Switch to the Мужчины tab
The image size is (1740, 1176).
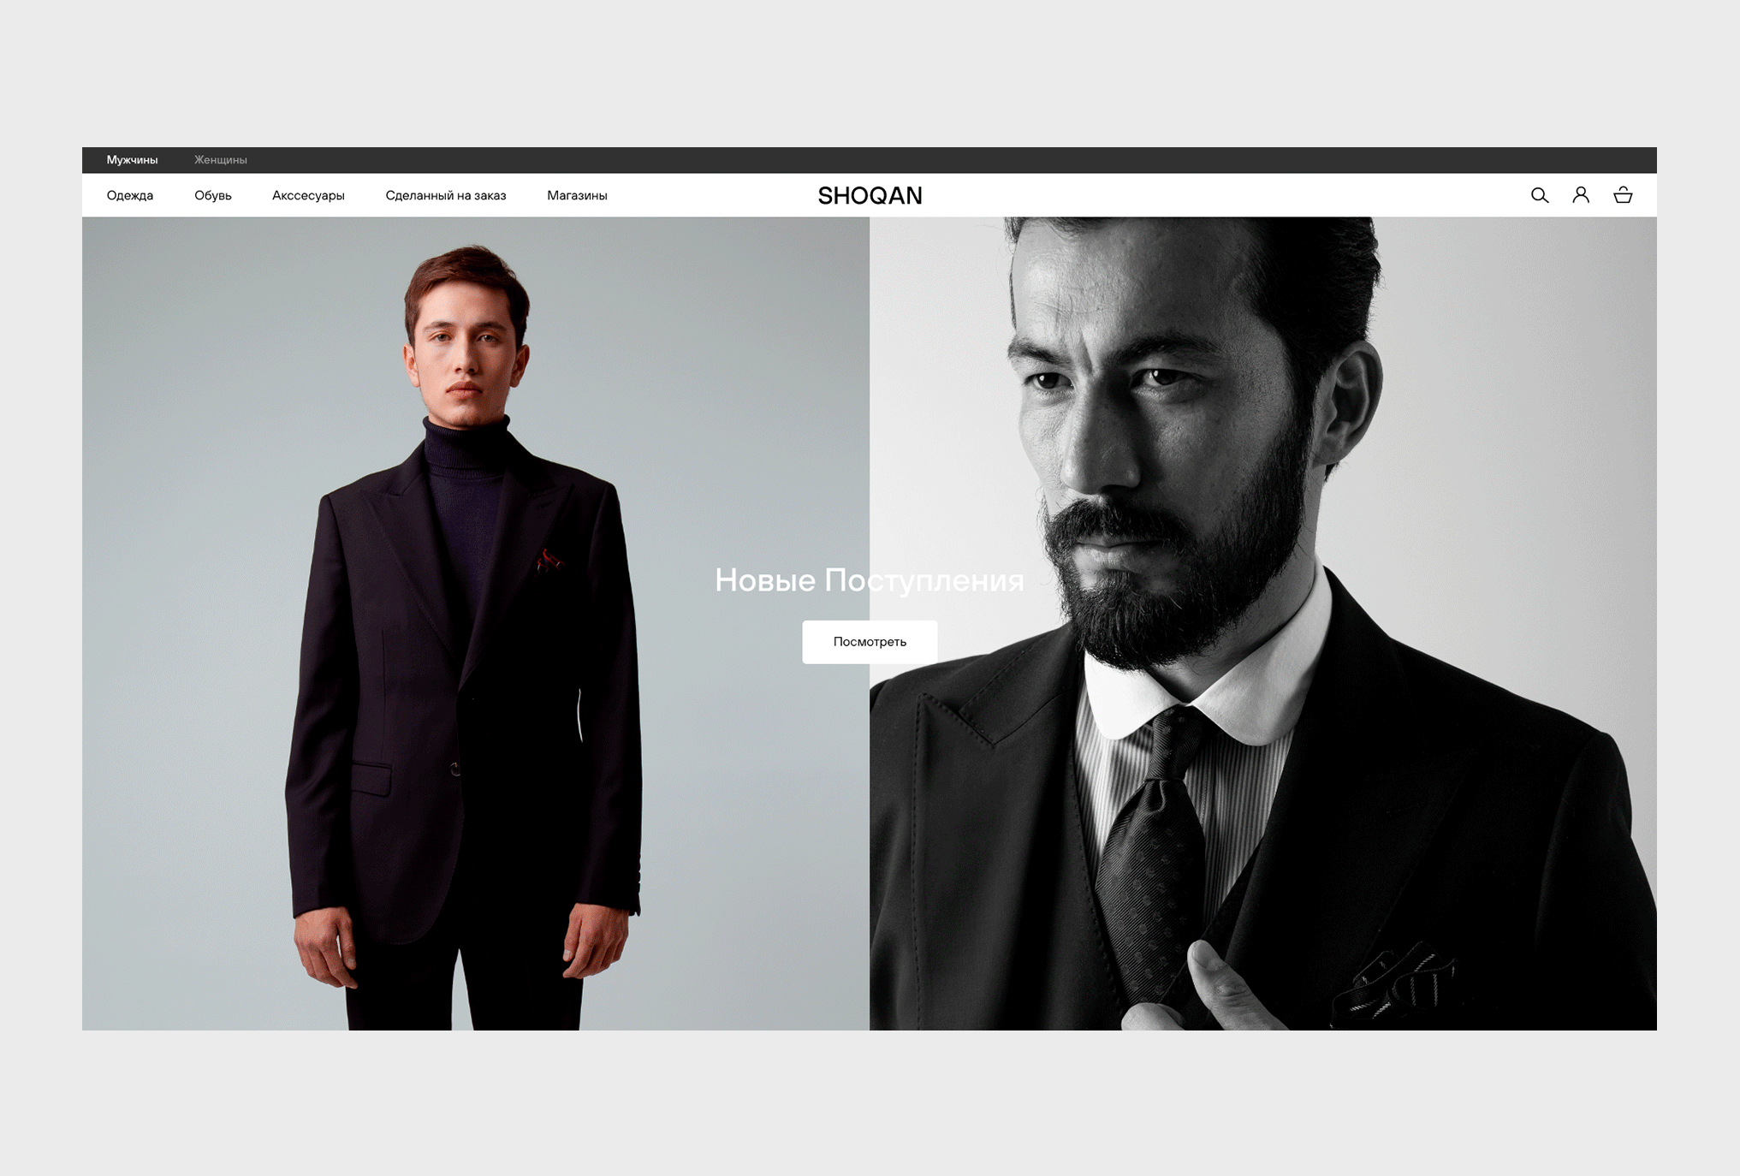pos(132,160)
